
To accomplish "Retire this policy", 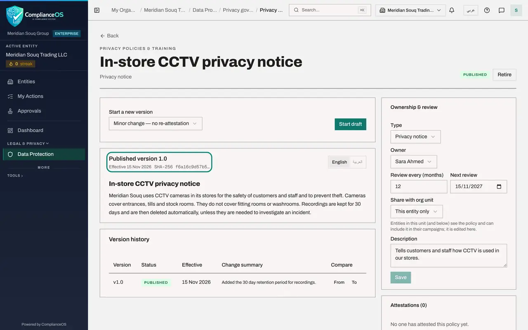I will [504, 75].
